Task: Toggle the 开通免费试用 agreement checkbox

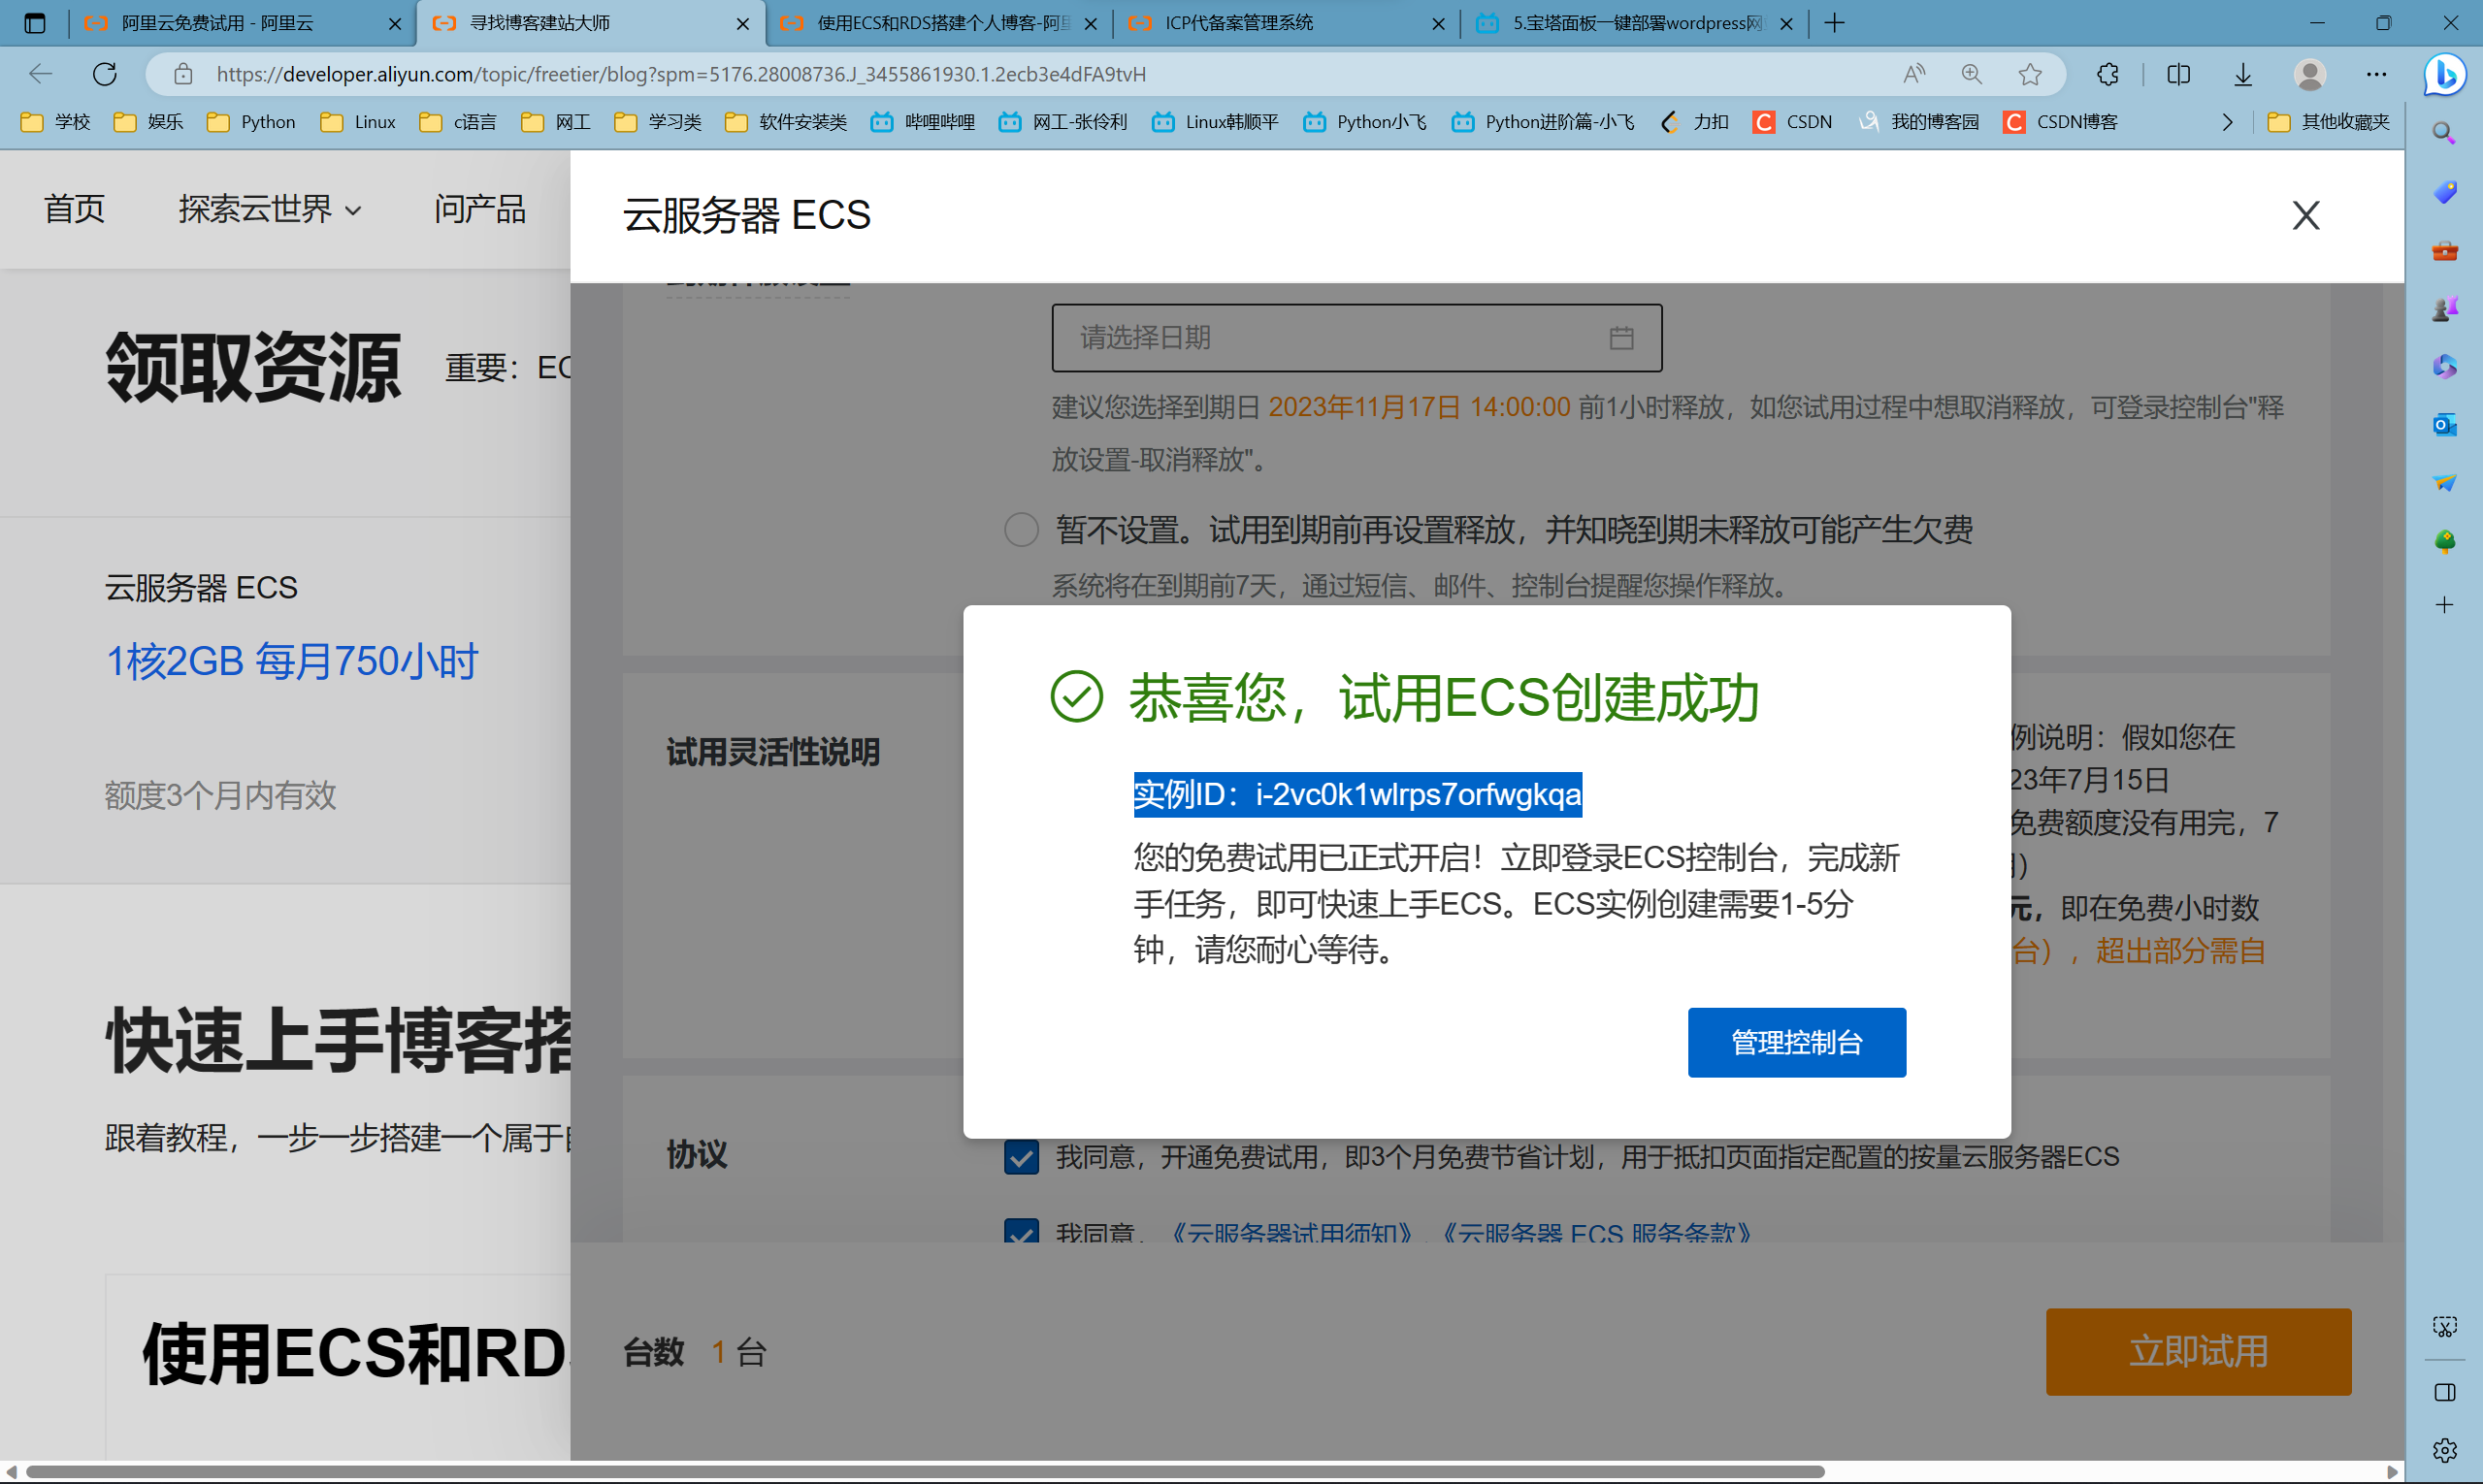Action: tap(1021, 1157)
